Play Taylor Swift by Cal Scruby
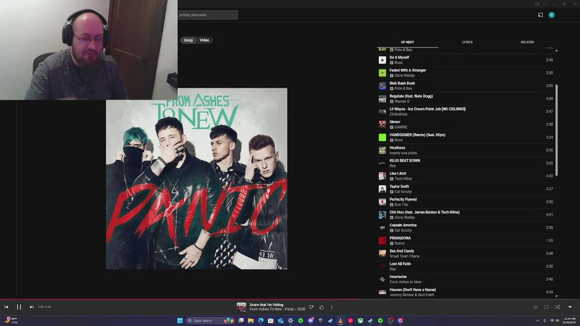This screenshot has width=580, height=326. pyautogui.click(x=466, y=189)
